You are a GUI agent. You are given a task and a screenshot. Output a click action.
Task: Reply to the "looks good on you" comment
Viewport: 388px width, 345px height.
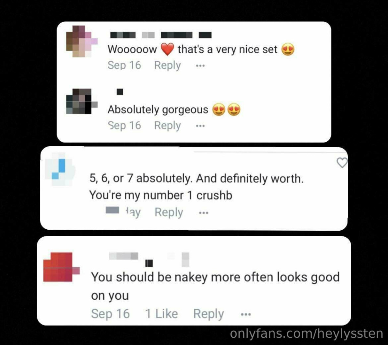point(208,314)
